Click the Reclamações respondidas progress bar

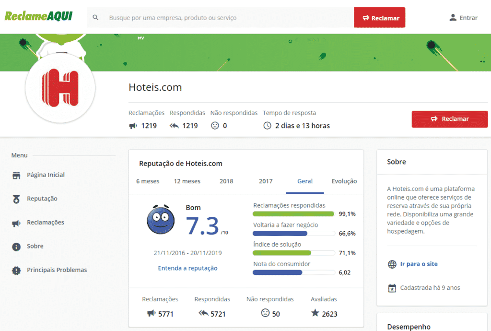[294, 214]
